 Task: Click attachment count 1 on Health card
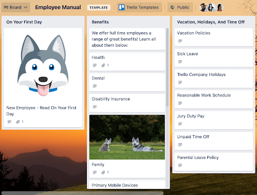coord(108,65)
